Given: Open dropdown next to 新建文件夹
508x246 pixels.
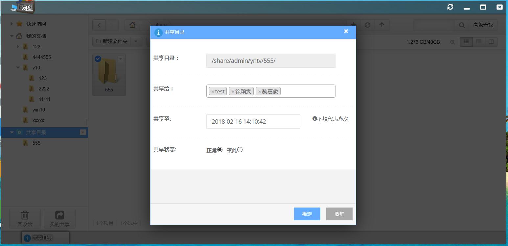Looking at the screenshot, I should (x=136, y=41).
